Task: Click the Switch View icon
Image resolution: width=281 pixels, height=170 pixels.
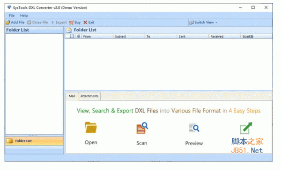Action: [x=192, y=22]
